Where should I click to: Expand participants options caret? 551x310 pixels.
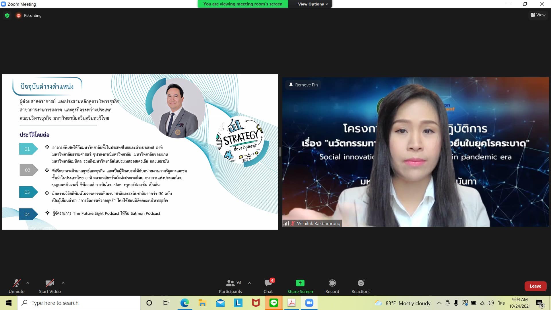click(249, 283)
